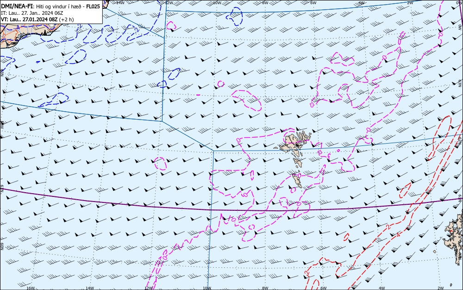Click the 8W longitude label on the bottom axis

pos(265,288)
